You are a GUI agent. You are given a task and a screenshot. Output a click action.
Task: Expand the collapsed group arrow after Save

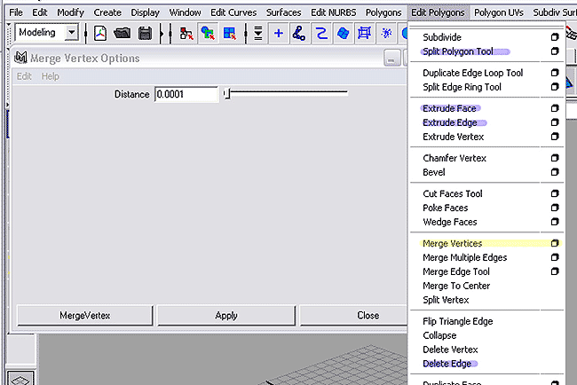pos(162,34)
